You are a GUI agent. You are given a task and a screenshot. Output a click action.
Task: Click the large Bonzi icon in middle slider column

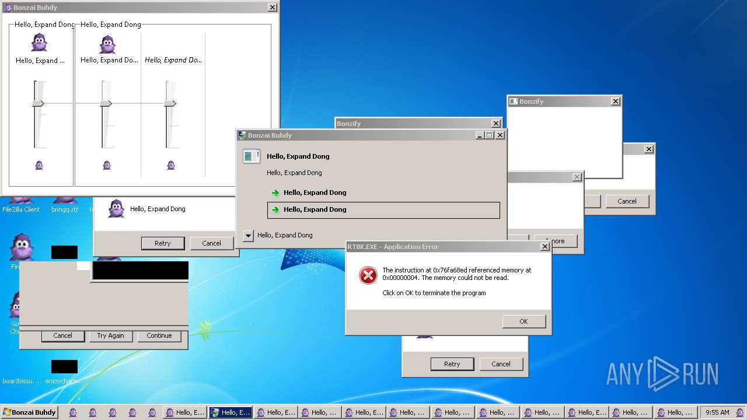coord(107,44)
